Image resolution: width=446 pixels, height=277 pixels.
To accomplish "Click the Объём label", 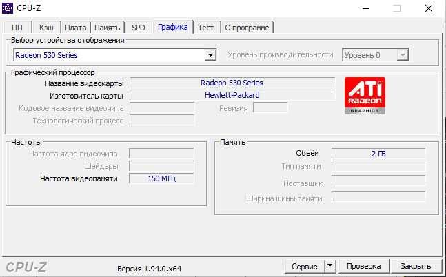I will pos(307,153).
